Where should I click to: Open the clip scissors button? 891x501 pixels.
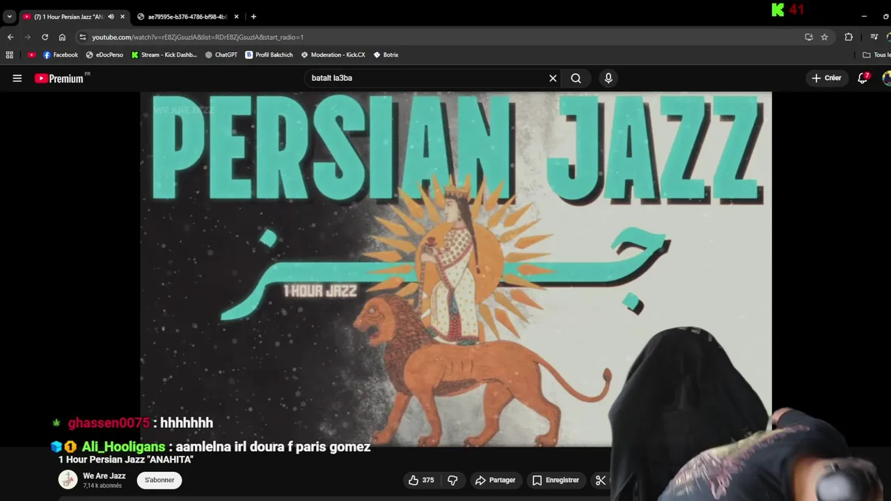601,480
